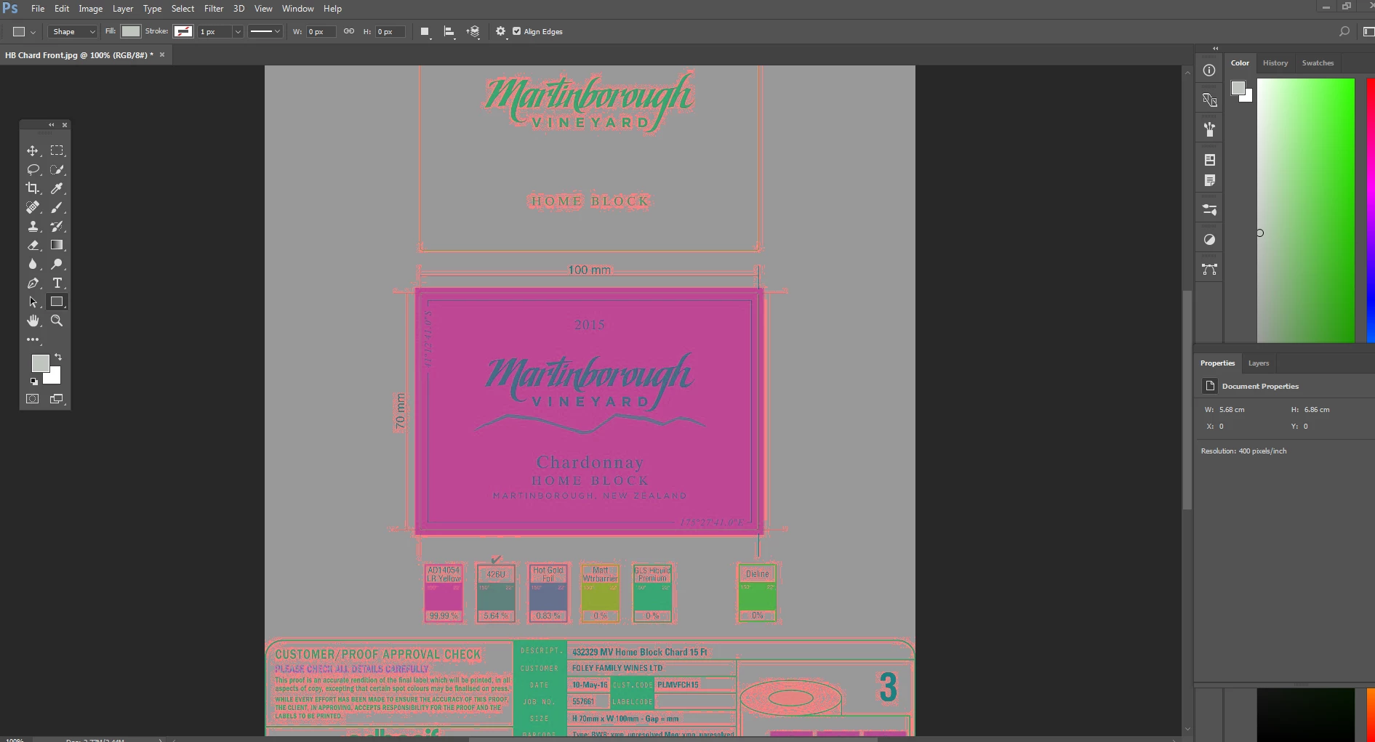Switch to the Layers tab
The height and width of the screenshot is (742, 1375).
(x=1259, y=363)
